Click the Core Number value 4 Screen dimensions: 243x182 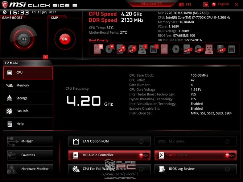(192, 85)
